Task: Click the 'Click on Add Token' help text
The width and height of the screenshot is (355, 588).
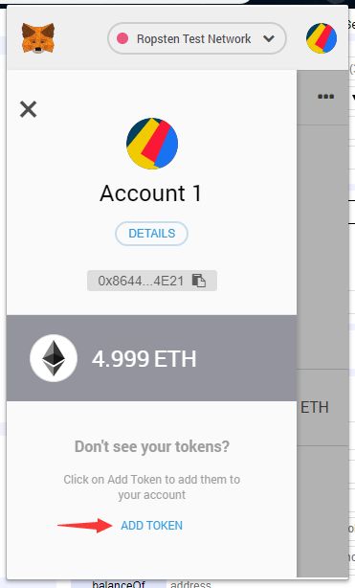Action: click(x=152, y=486)
